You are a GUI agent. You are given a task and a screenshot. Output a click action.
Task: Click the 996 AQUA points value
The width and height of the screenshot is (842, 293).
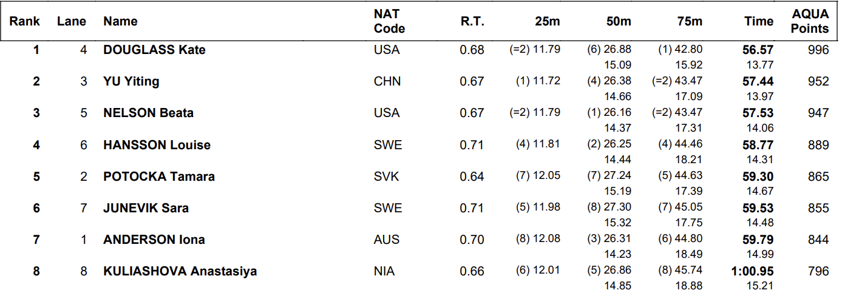click(818, 50)
